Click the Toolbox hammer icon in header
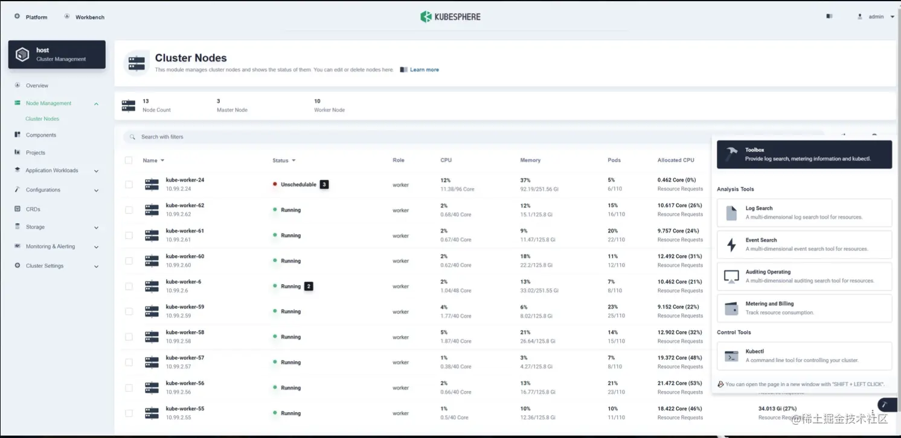The image size is (901, 438). (x=731, y=154)
